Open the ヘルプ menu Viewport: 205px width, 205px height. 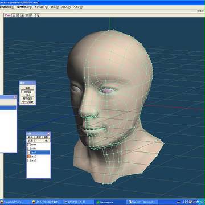tap(78, 7)
